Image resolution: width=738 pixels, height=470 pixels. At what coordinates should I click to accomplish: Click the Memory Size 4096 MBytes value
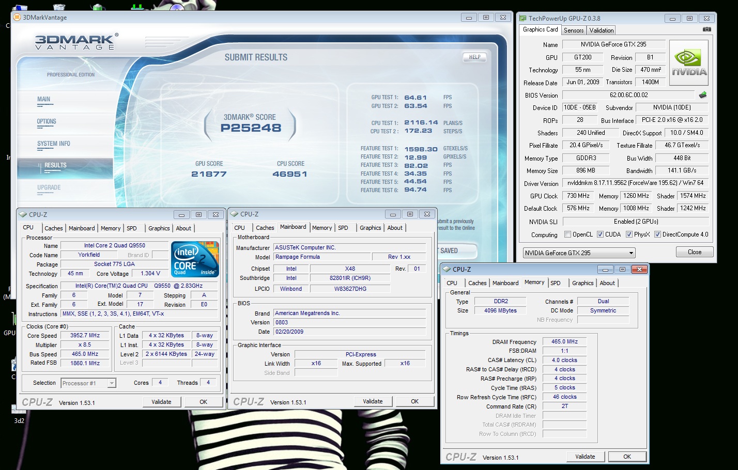point(500,310)
